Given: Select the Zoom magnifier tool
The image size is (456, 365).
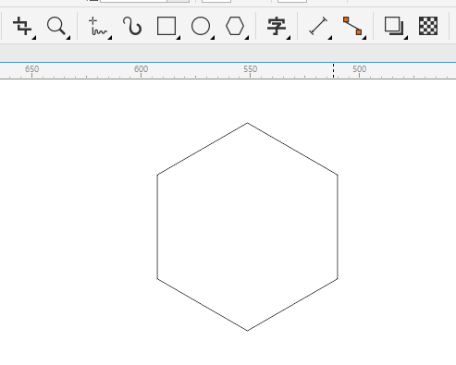Looking at the screenshot, I should coord(56,26).
